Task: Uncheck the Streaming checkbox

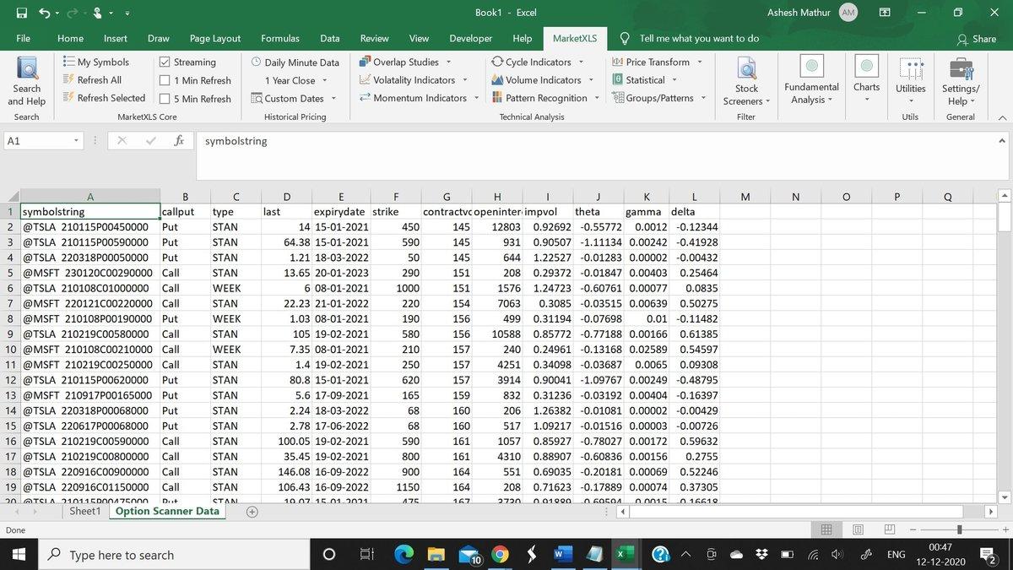Action: (x=165, y=62)
